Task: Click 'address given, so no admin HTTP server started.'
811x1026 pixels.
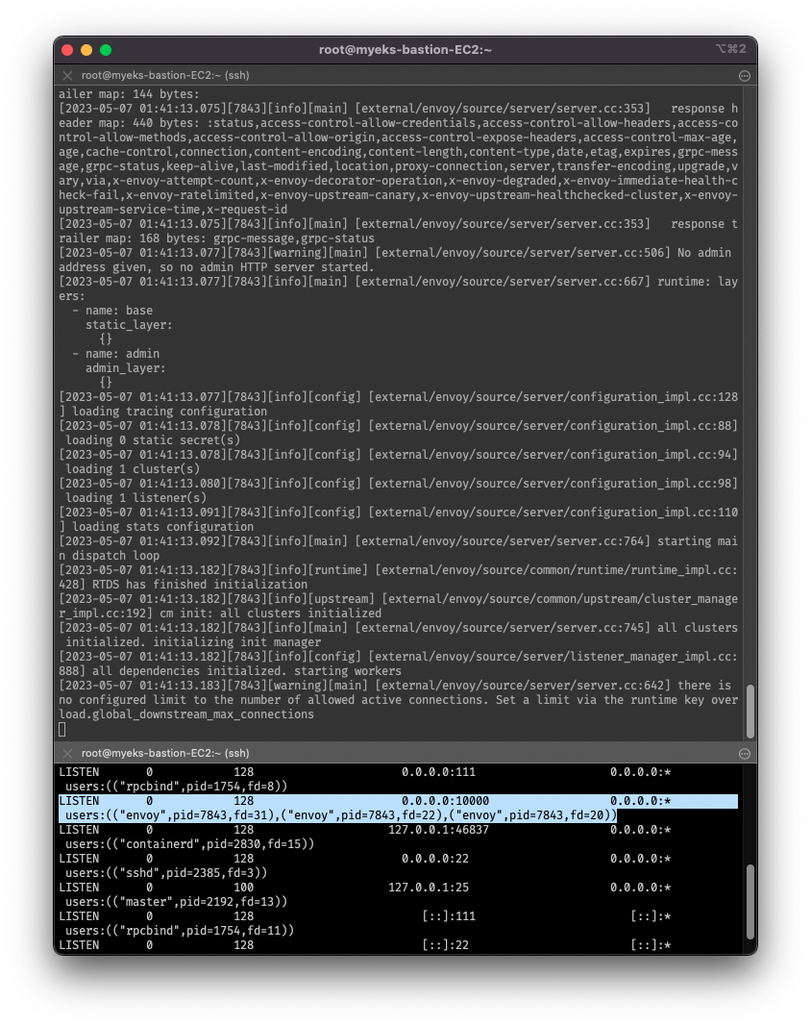Action: coord(216,267)
